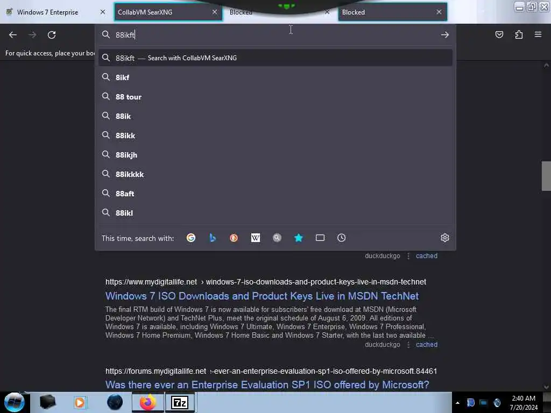Click the scrollbar up arrow

pyautogui.click(x=546, y=65)
